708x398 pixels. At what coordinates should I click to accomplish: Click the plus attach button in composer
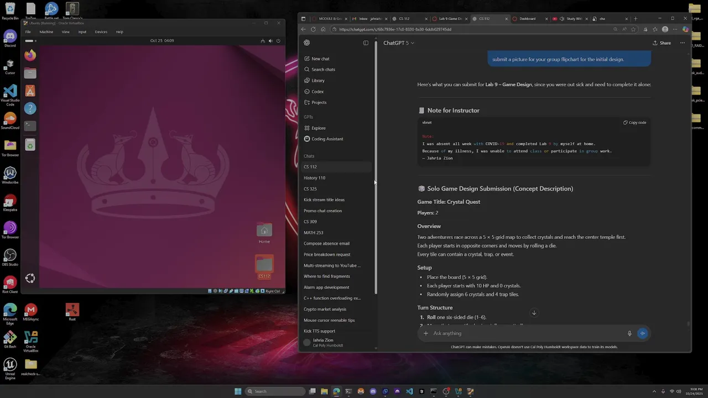tap(425, 333)
